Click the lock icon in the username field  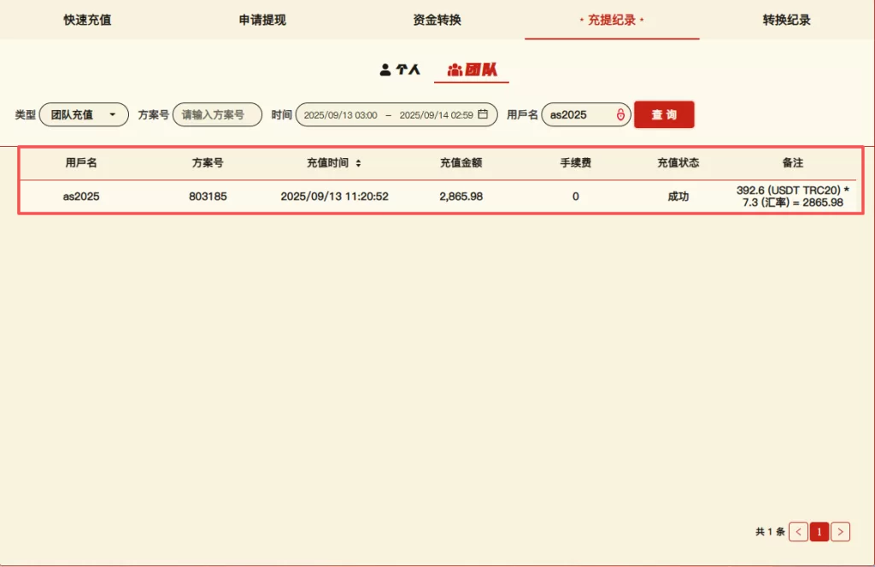click(620, 114)
